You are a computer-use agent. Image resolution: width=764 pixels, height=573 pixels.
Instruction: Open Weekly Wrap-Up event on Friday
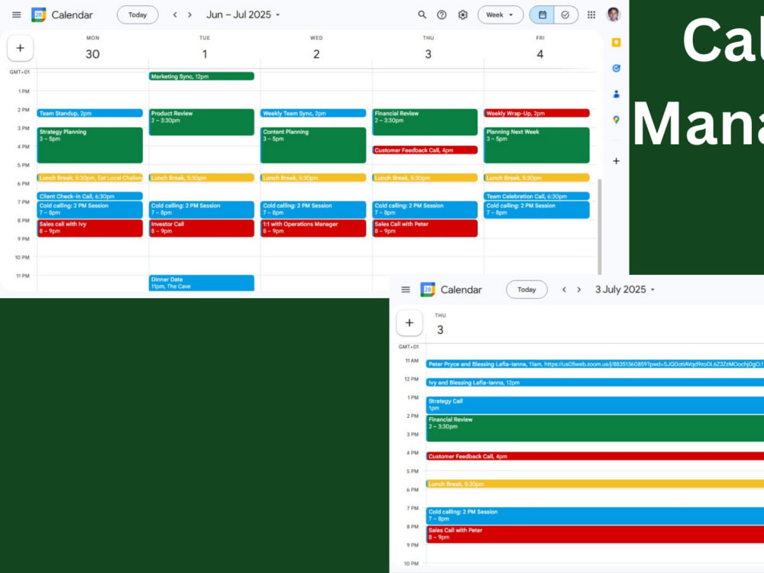[x=536, y=113]
